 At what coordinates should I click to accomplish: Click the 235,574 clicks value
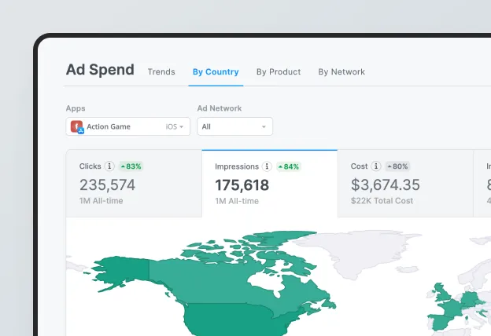pyautogui.click(x=107, y=184)
